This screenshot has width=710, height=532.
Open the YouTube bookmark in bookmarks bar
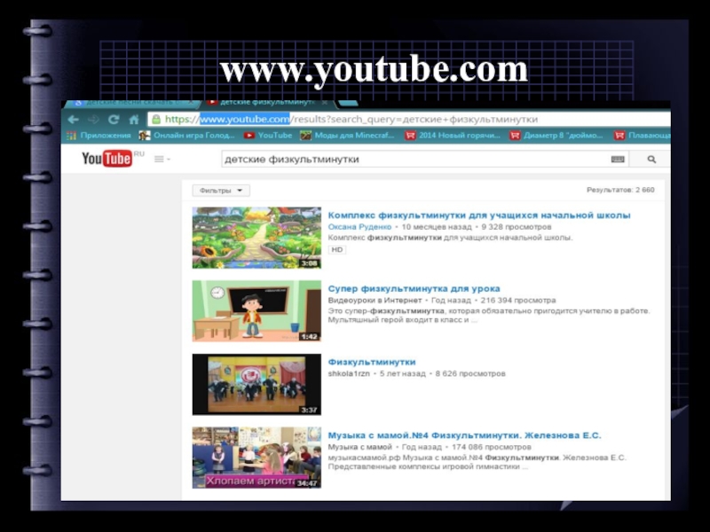point(268,136)
